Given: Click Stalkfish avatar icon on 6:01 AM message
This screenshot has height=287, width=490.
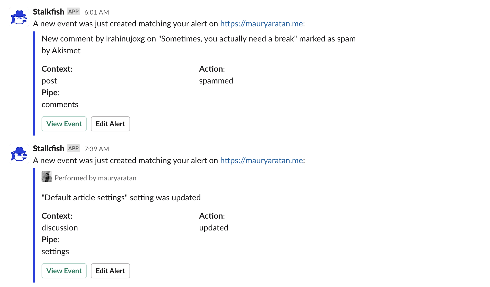Looking at the screenshot, I should [19, 17].
